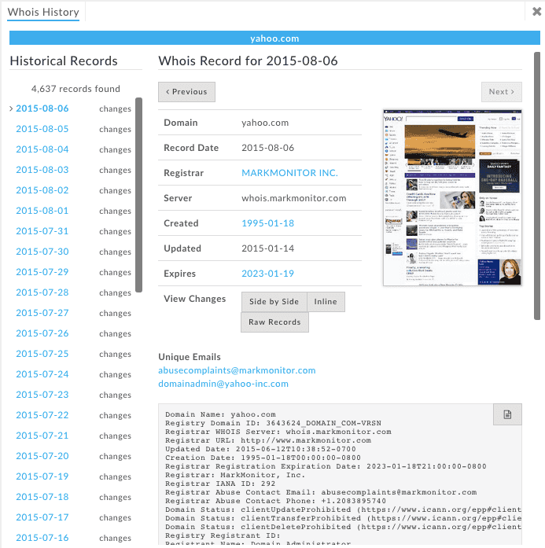Image resolution: width=545 pixels, height=548 pixels.
Task: Click 'changes' next to 2015-07-27
Action: (x=115, y=314)
